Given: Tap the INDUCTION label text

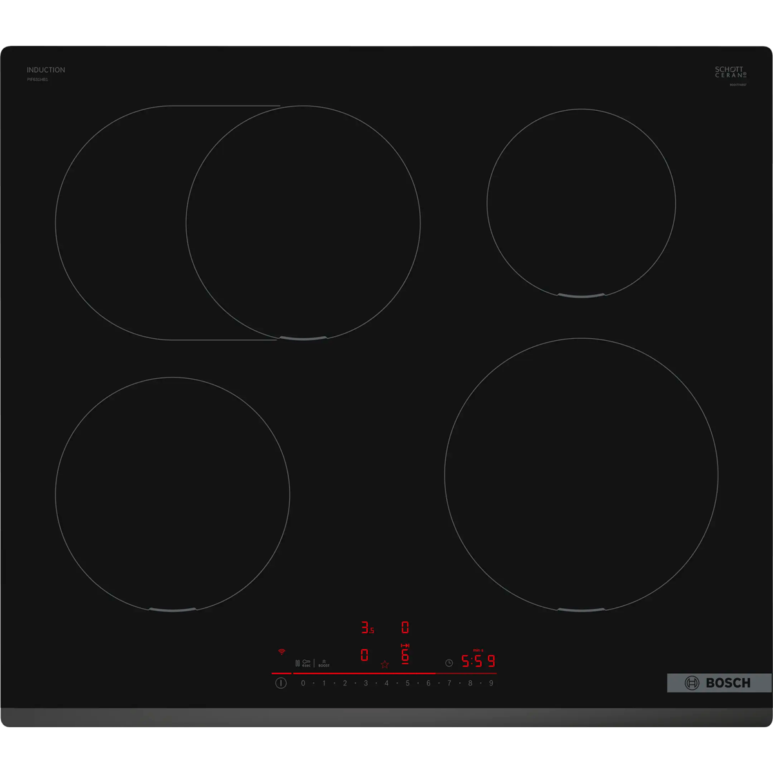Looking at the screenshot, I should click(46, 70).
